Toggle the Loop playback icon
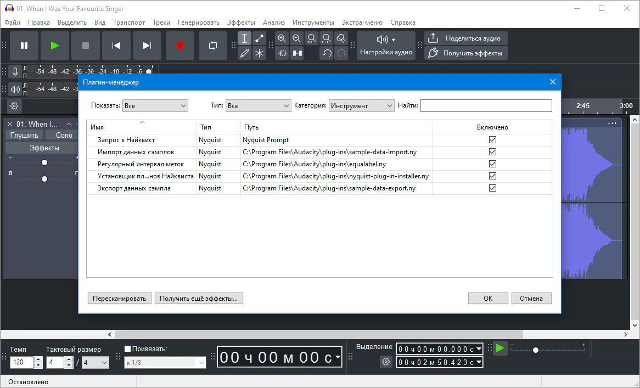This screenshot has height=388, width=640. click(x=213, y=46)
